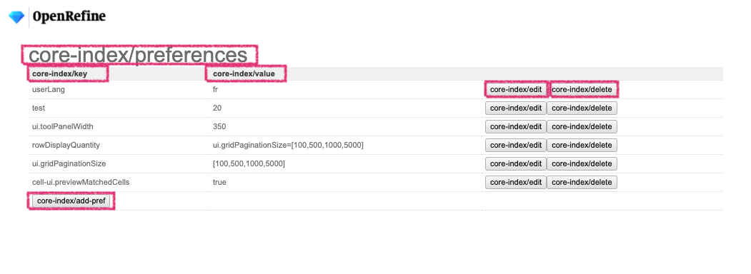Screen dimensions: 751x274
Task: Edit the test preference
Action: (516, 108)
